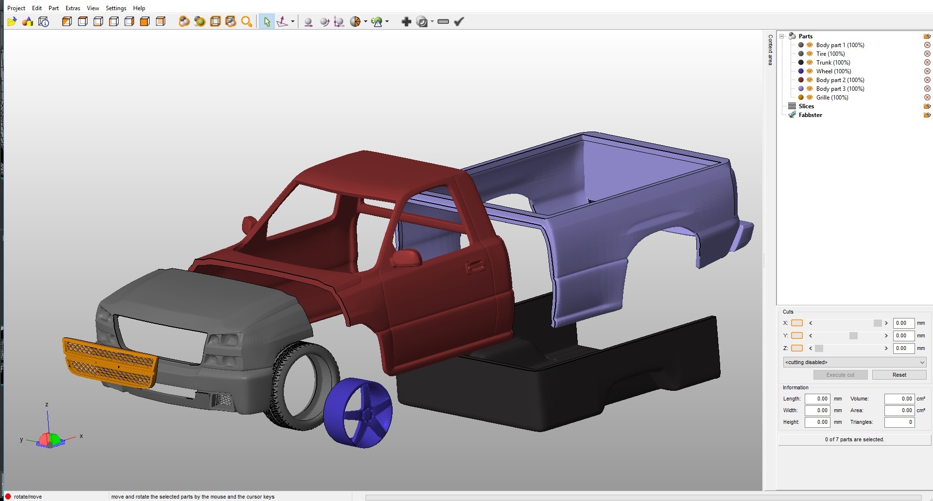The image size is (933, 501).
Task: Hide the Tire part using eye icon
Action: [x=810, y=54]
